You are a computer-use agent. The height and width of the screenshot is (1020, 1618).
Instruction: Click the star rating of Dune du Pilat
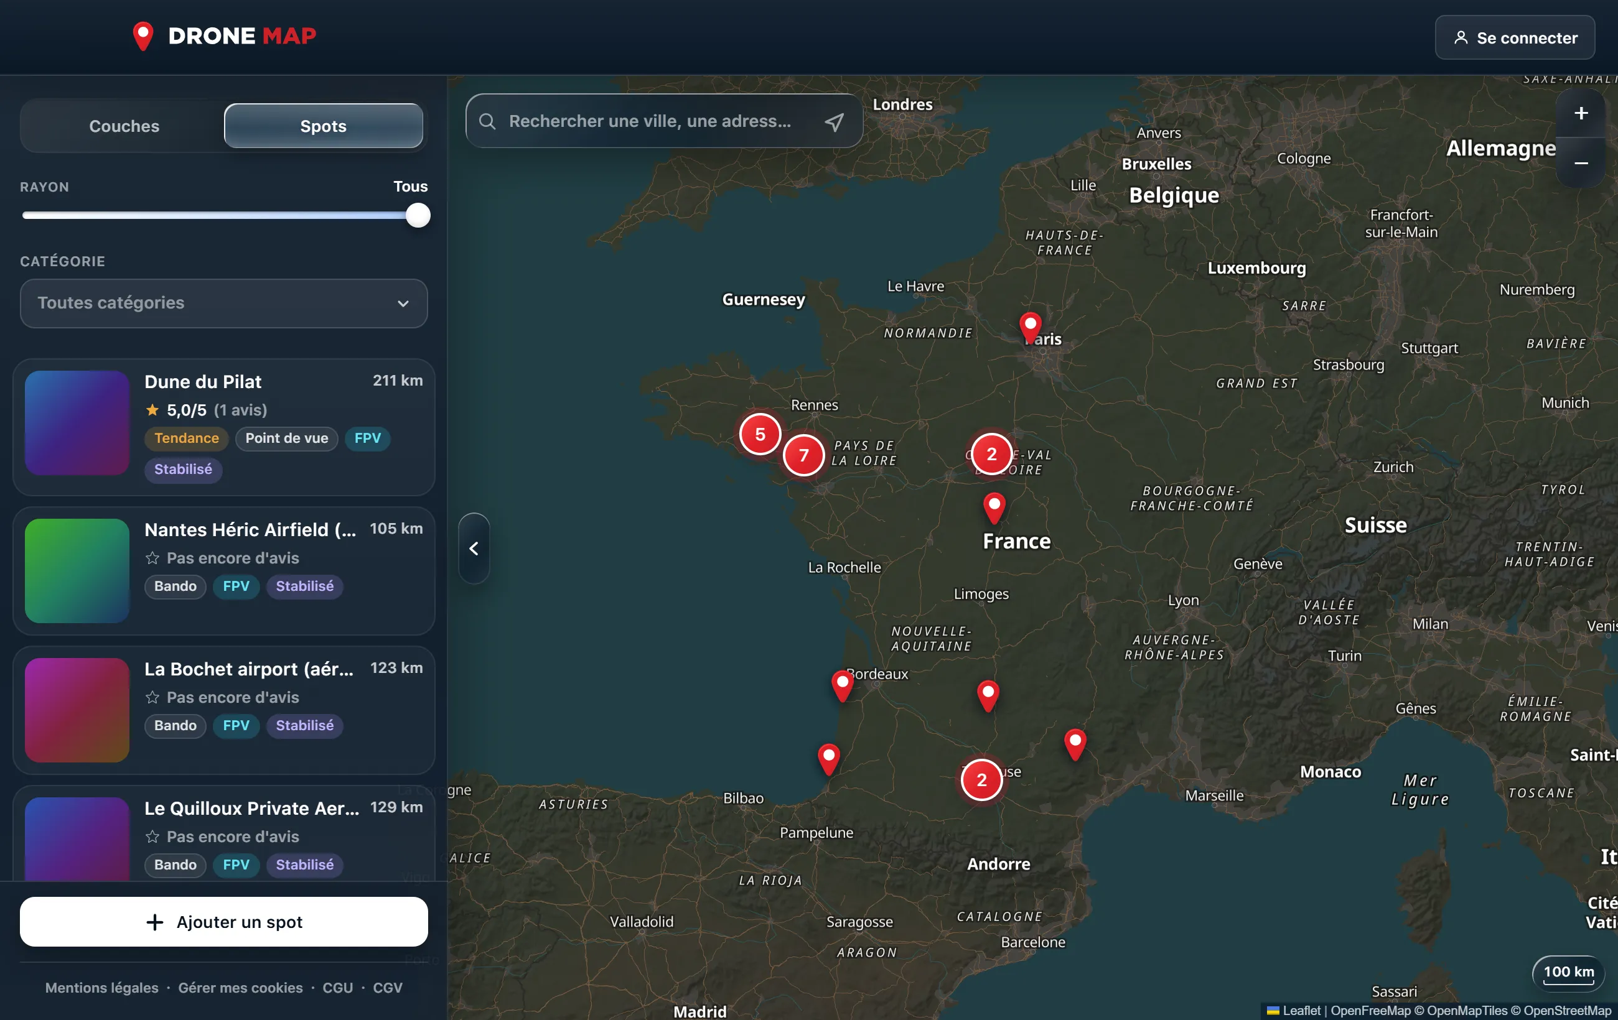point(205,410)
